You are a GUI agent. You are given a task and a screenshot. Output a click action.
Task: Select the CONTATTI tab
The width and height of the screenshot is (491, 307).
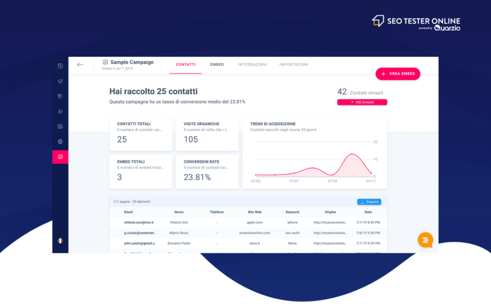(x=185, y=64)
